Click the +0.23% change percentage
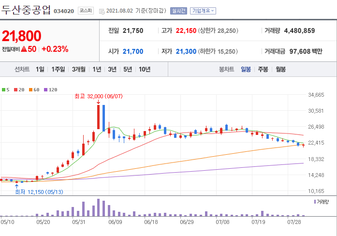Viewport: 337px width, 236px height. pos(55,49)
